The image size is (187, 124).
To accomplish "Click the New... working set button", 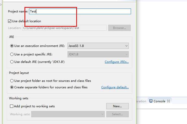I will click(117, 106).
